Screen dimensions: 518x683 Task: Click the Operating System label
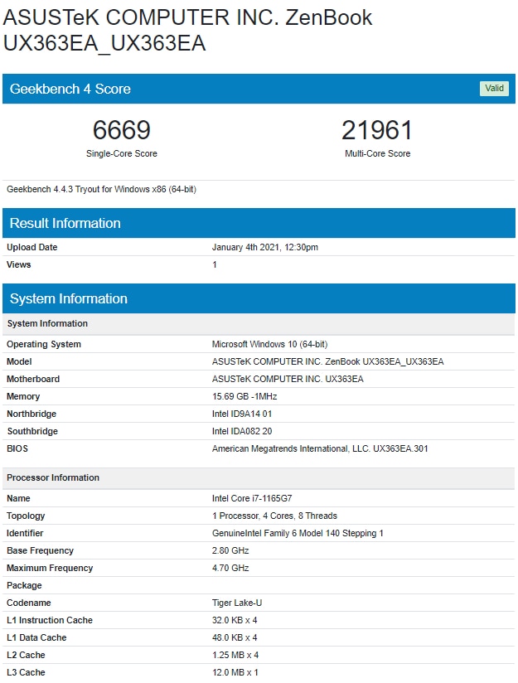click(x=44, y=344)
